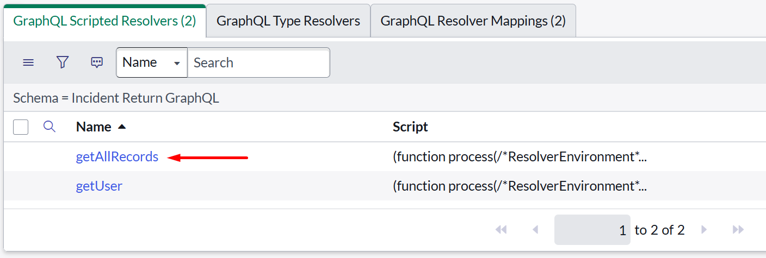Click the Script column header
Image resolution: width=766 pixels, height=258 pixels.
click(410, 127)
